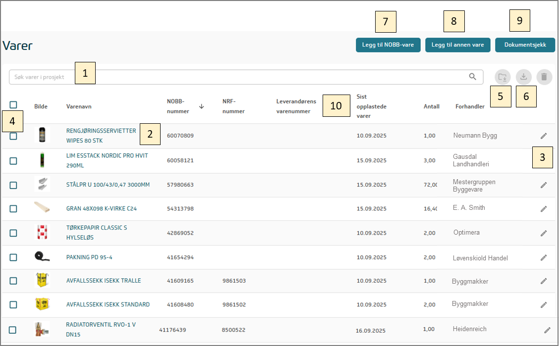Image resolution: width=559 pixels, height=346 pixels.
Task: Sort by NOBB-nummer arrow
Action: [x=201, y=106]
